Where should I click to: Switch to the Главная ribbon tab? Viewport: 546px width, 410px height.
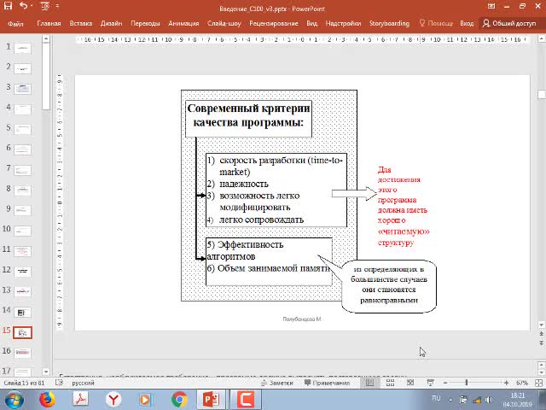pos(49,23)
